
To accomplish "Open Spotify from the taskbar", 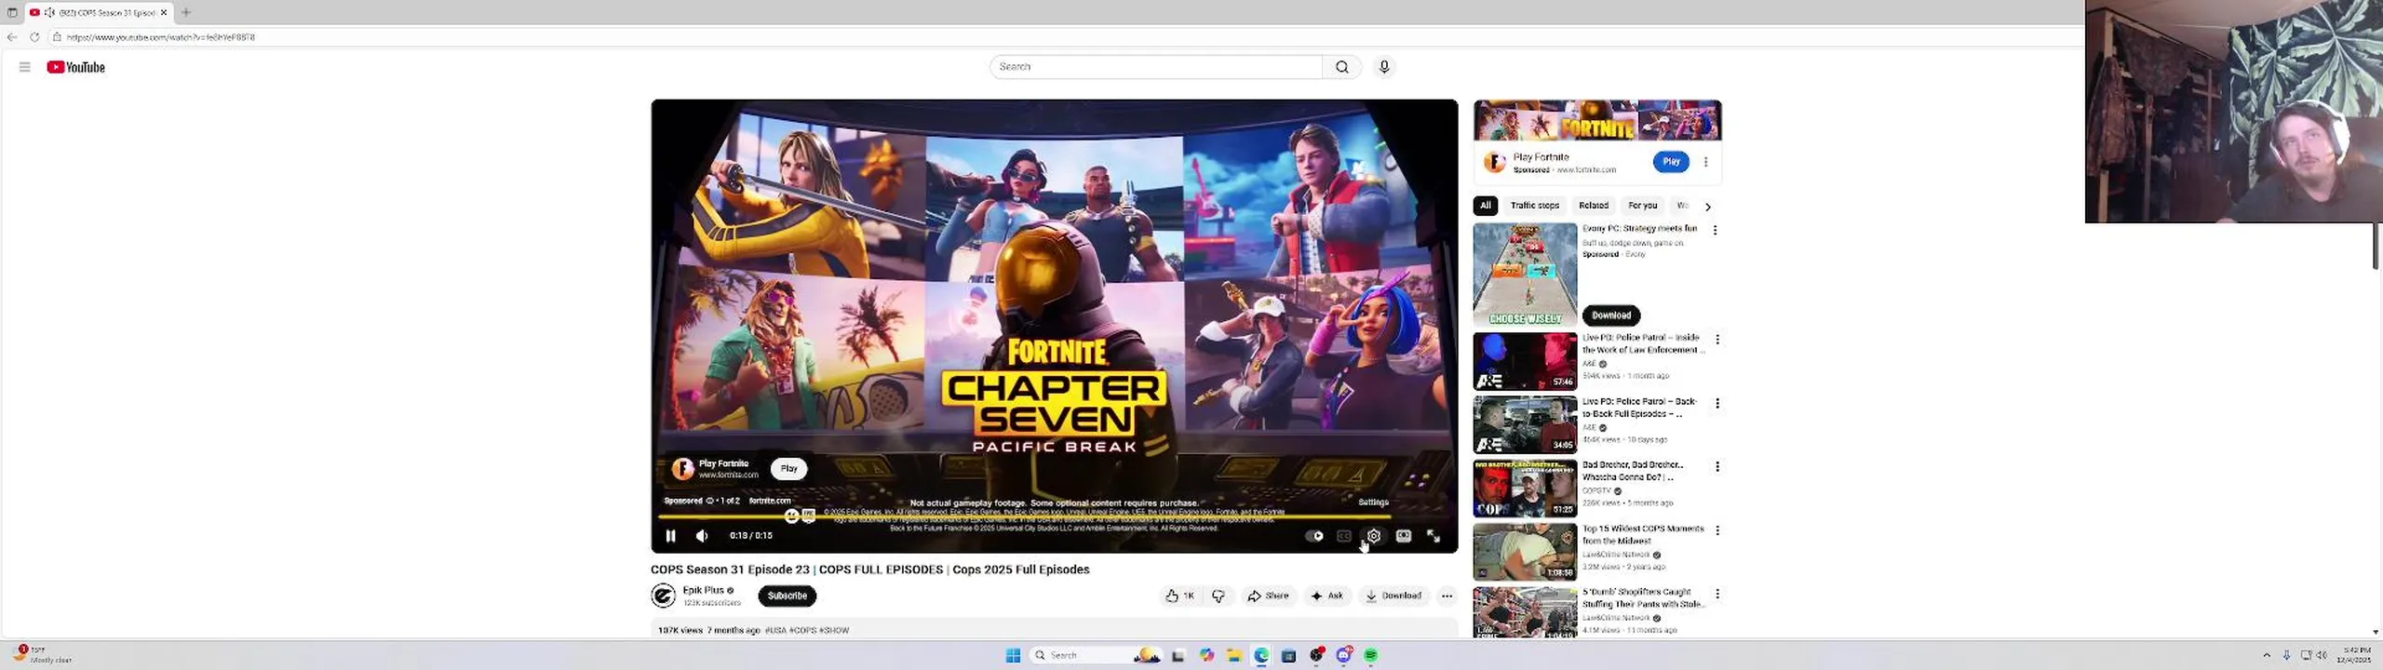I will tap(1371, 656).
